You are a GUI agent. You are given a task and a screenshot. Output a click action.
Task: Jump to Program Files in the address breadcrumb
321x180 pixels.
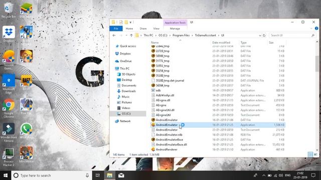181,35
